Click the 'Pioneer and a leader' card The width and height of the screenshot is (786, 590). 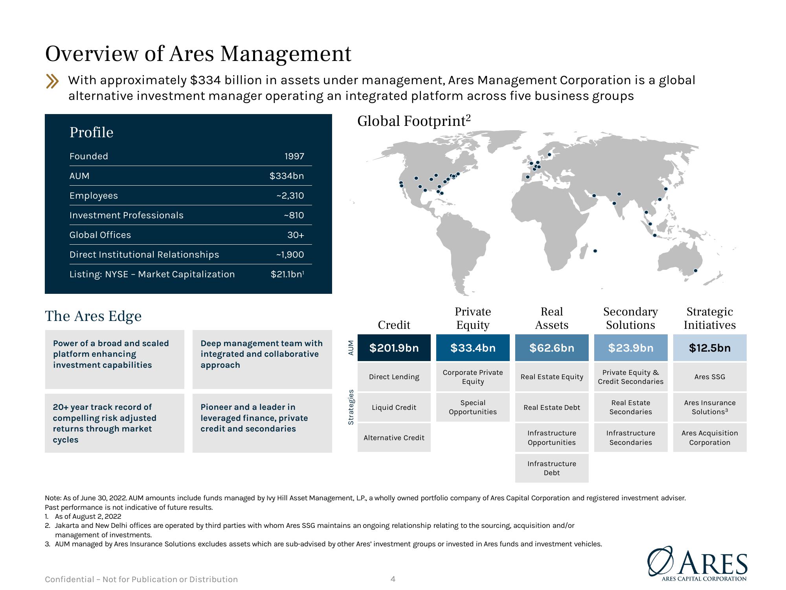(x=262, y=423)
